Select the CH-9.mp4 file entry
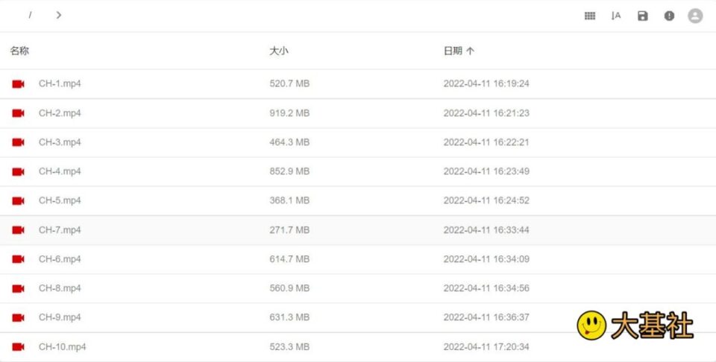 [x=60, y=317]
